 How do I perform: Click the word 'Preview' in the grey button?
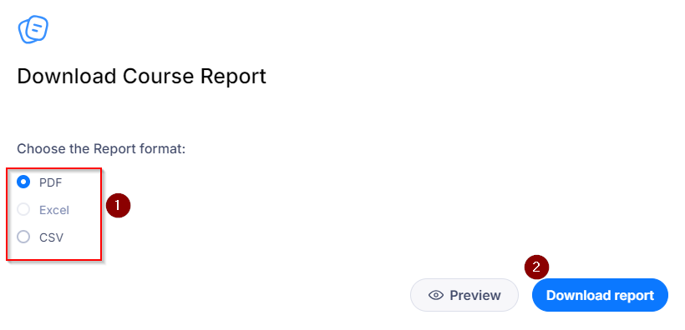(475, 295)
